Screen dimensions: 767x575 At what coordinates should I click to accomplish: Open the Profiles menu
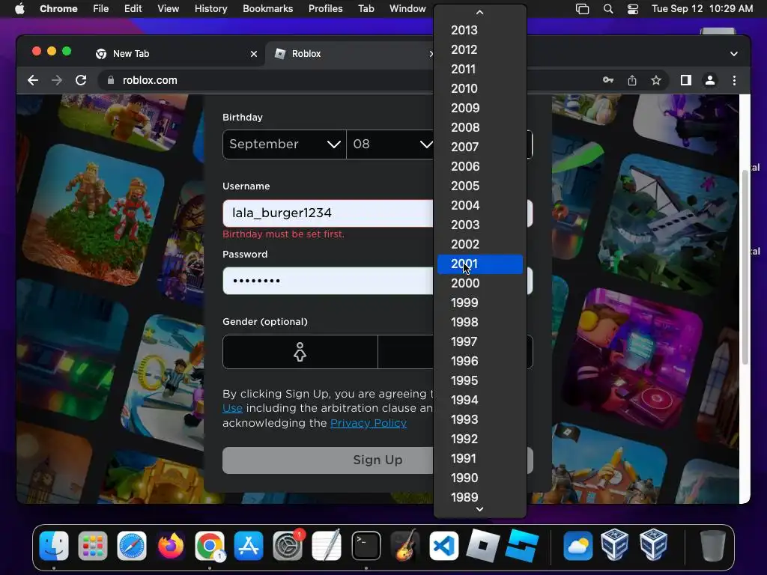tap(325, 9)
